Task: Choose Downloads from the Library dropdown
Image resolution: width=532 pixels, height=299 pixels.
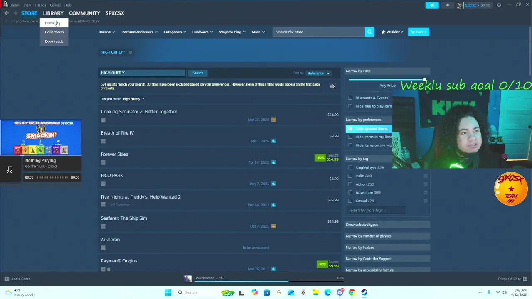Action: click(x=54, y=42)
